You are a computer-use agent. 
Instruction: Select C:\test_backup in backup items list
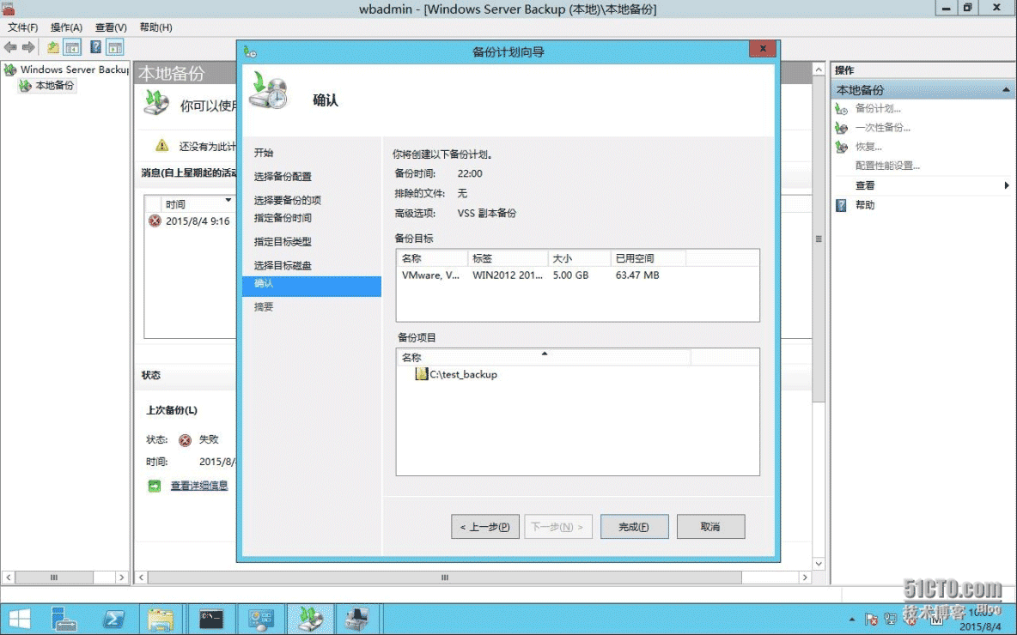click(463, 374)
